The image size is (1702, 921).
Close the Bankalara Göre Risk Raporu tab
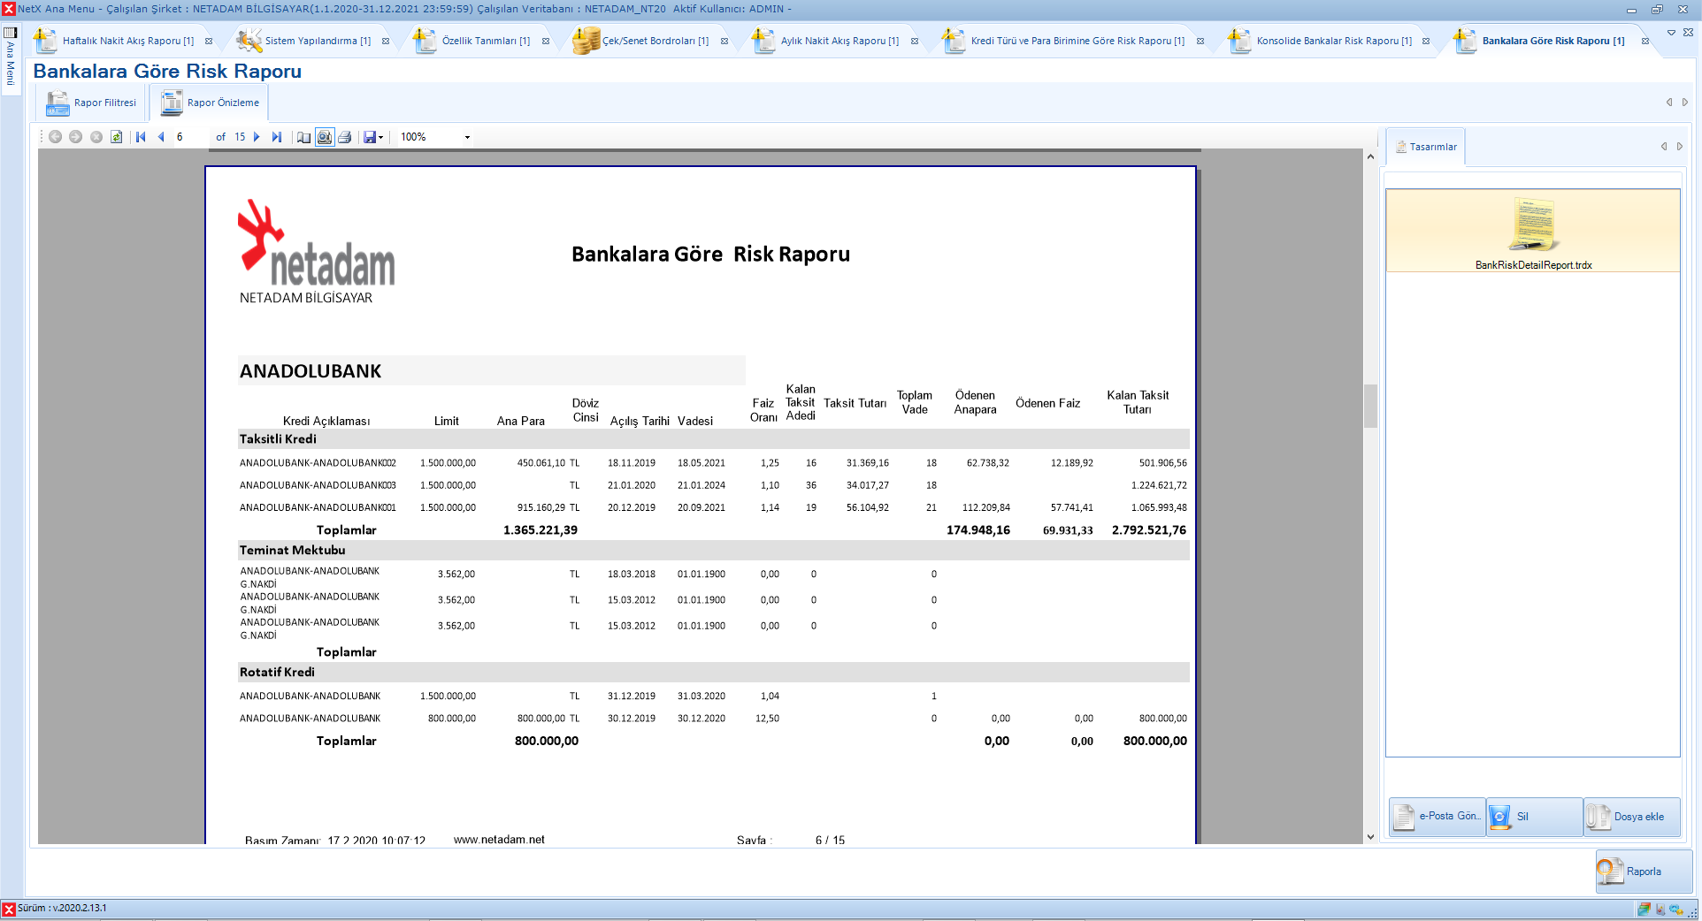1645,41
